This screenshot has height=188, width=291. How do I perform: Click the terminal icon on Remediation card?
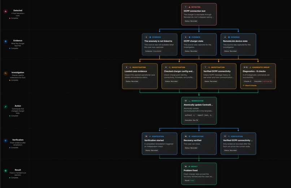click(x=190, y=101)
